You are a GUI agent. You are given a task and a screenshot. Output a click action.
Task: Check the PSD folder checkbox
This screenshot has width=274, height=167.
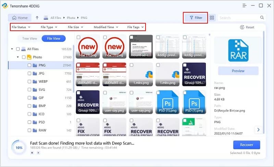[x=29, y=122]
